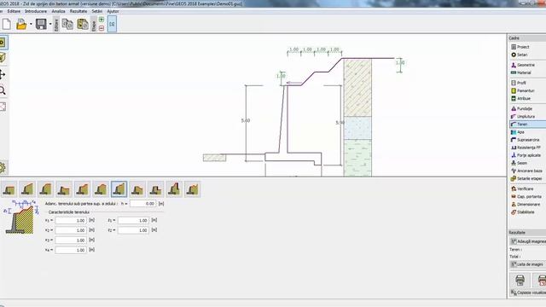Remove a construction stage with red minus
Viewport: 546px width, 307px height.
coord(102,28)
